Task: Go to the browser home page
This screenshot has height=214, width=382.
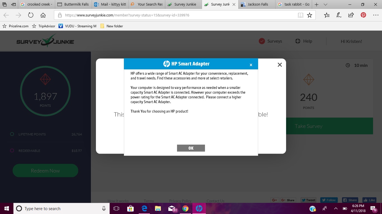Action: (43, 15)
